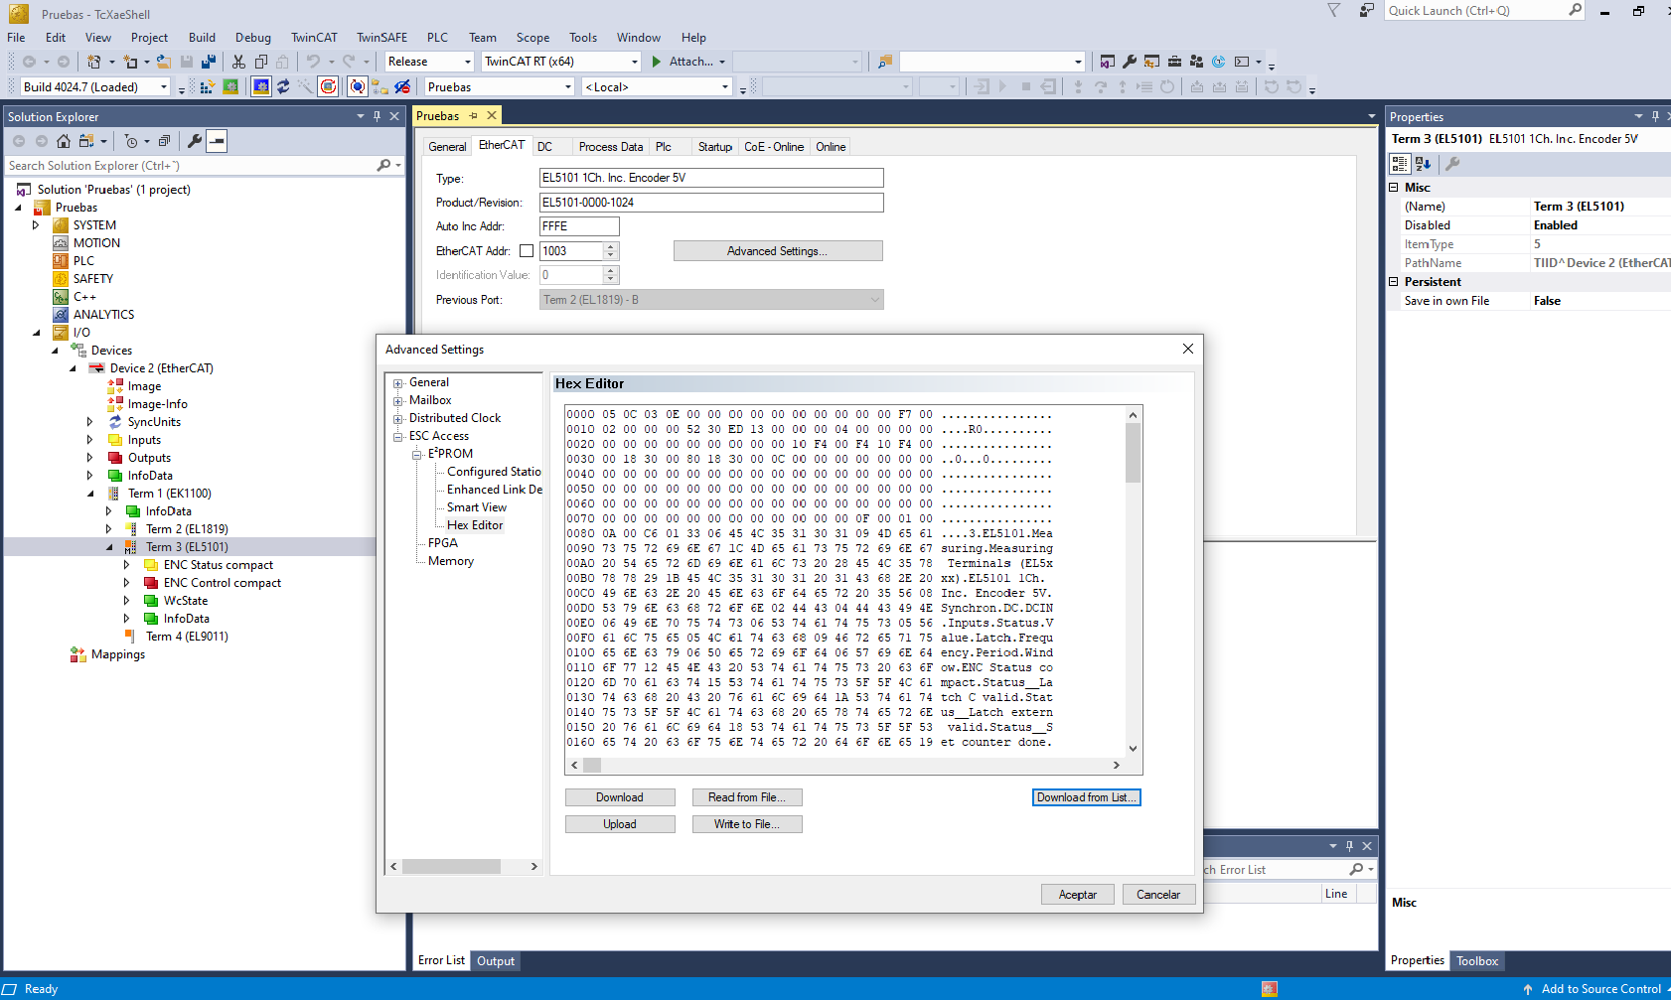Open the TwinCAT menu
This screenshot has width=1671, height=1000.
point(314,38)
